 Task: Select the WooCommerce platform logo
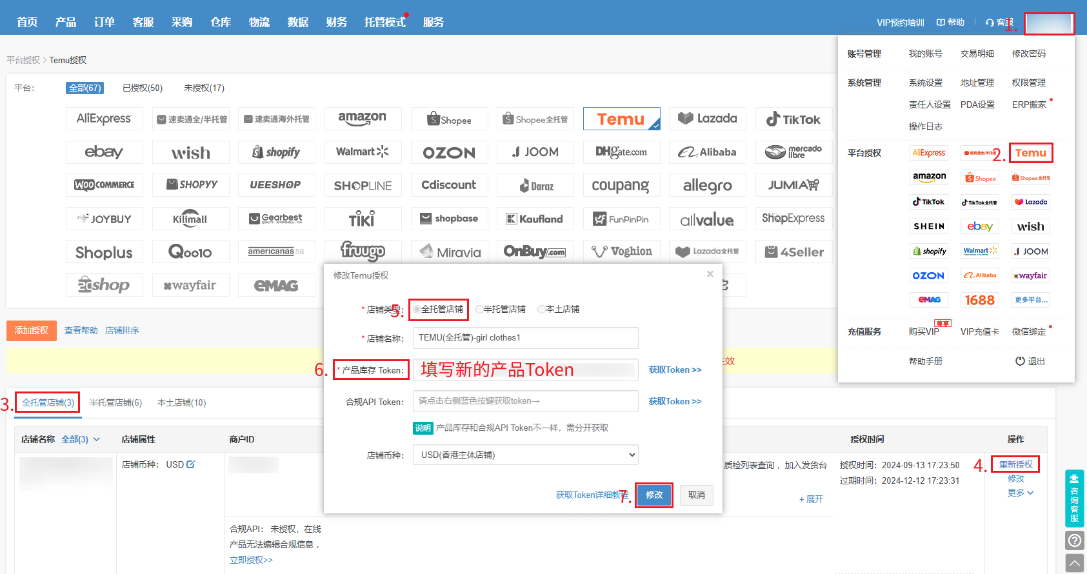coord(105,185)
